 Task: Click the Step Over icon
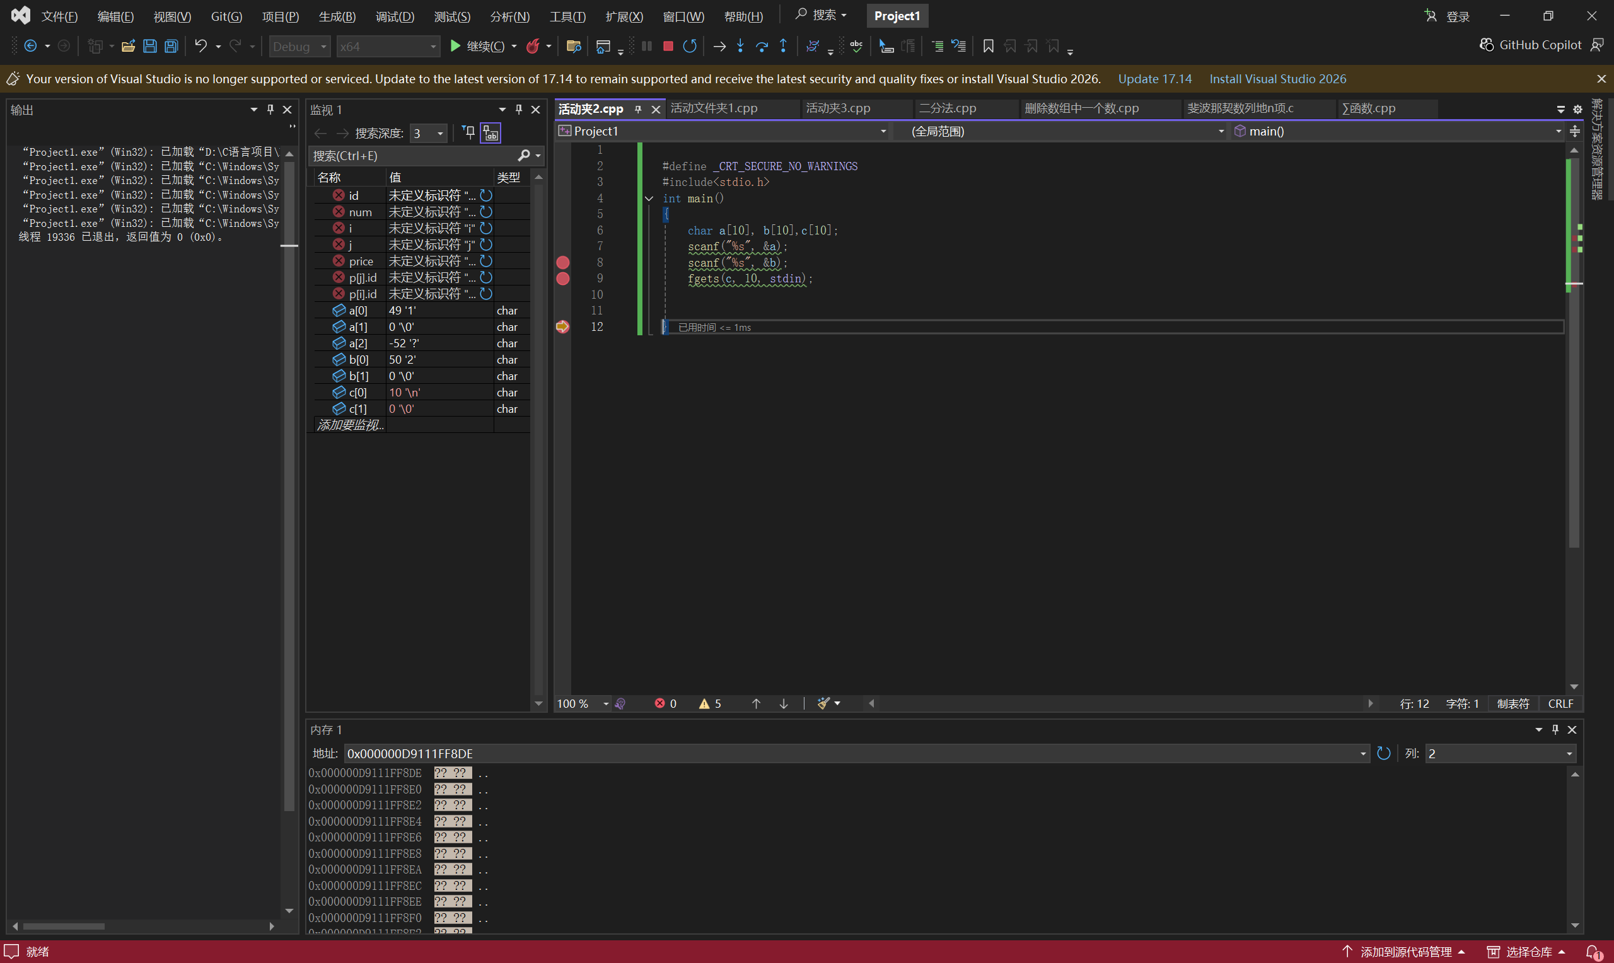click(x=762, y=46)
